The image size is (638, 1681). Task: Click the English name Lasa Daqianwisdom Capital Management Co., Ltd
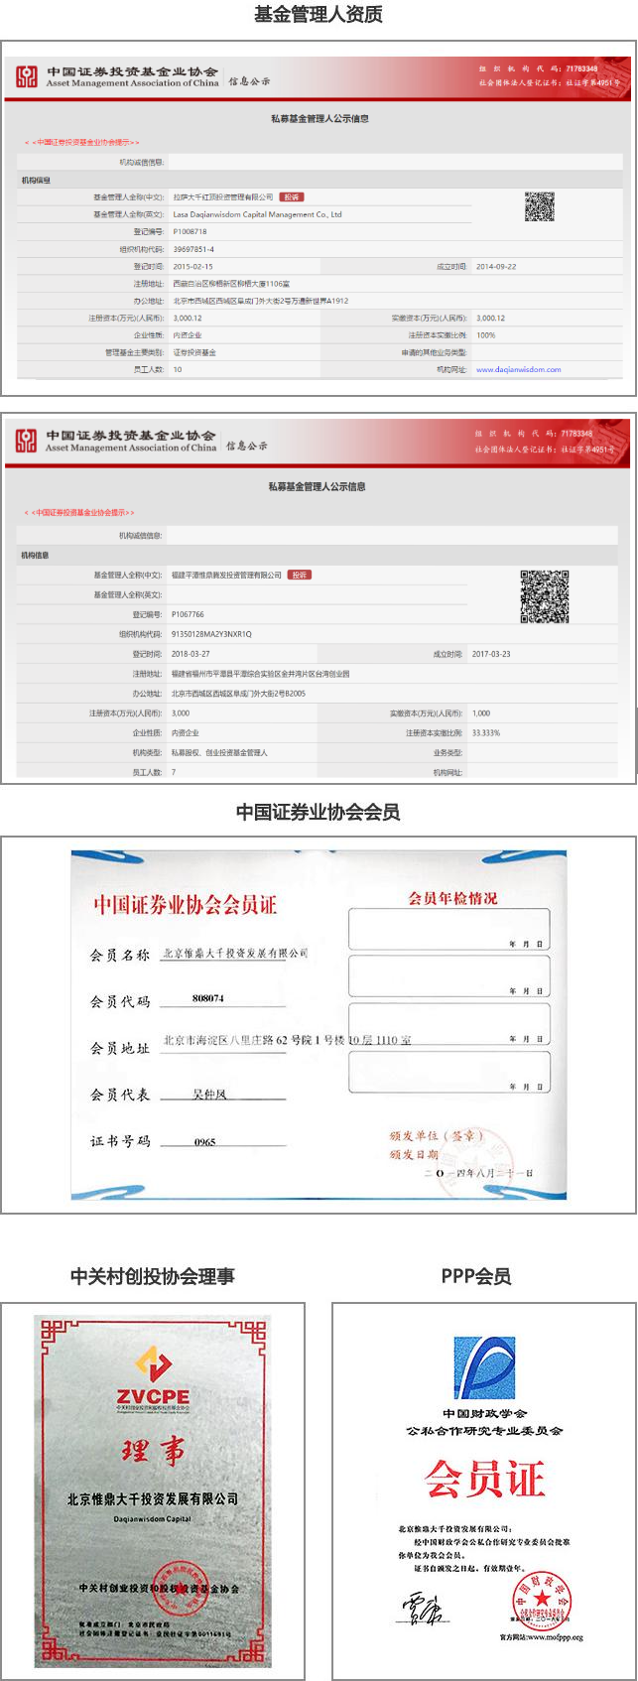click(x=257, y=214)
